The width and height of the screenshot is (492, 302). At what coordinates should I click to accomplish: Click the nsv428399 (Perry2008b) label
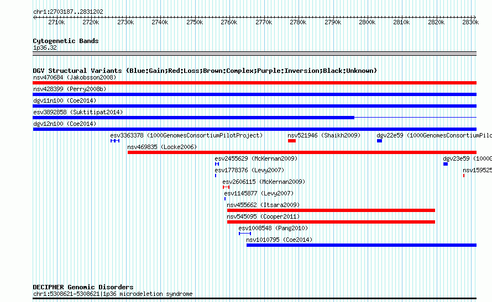70,89
